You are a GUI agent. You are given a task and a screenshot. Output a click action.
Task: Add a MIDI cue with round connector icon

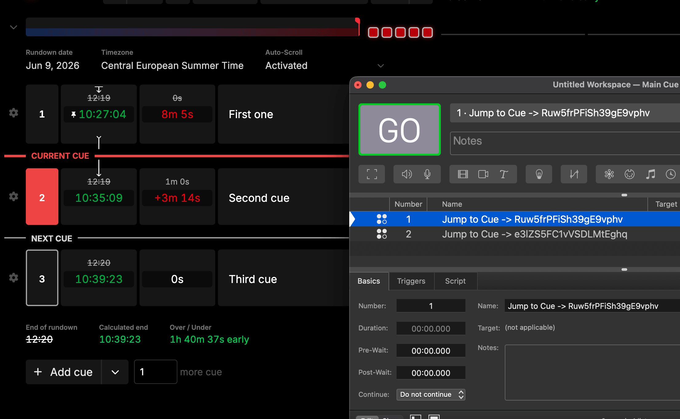click(x=629, y=174)
